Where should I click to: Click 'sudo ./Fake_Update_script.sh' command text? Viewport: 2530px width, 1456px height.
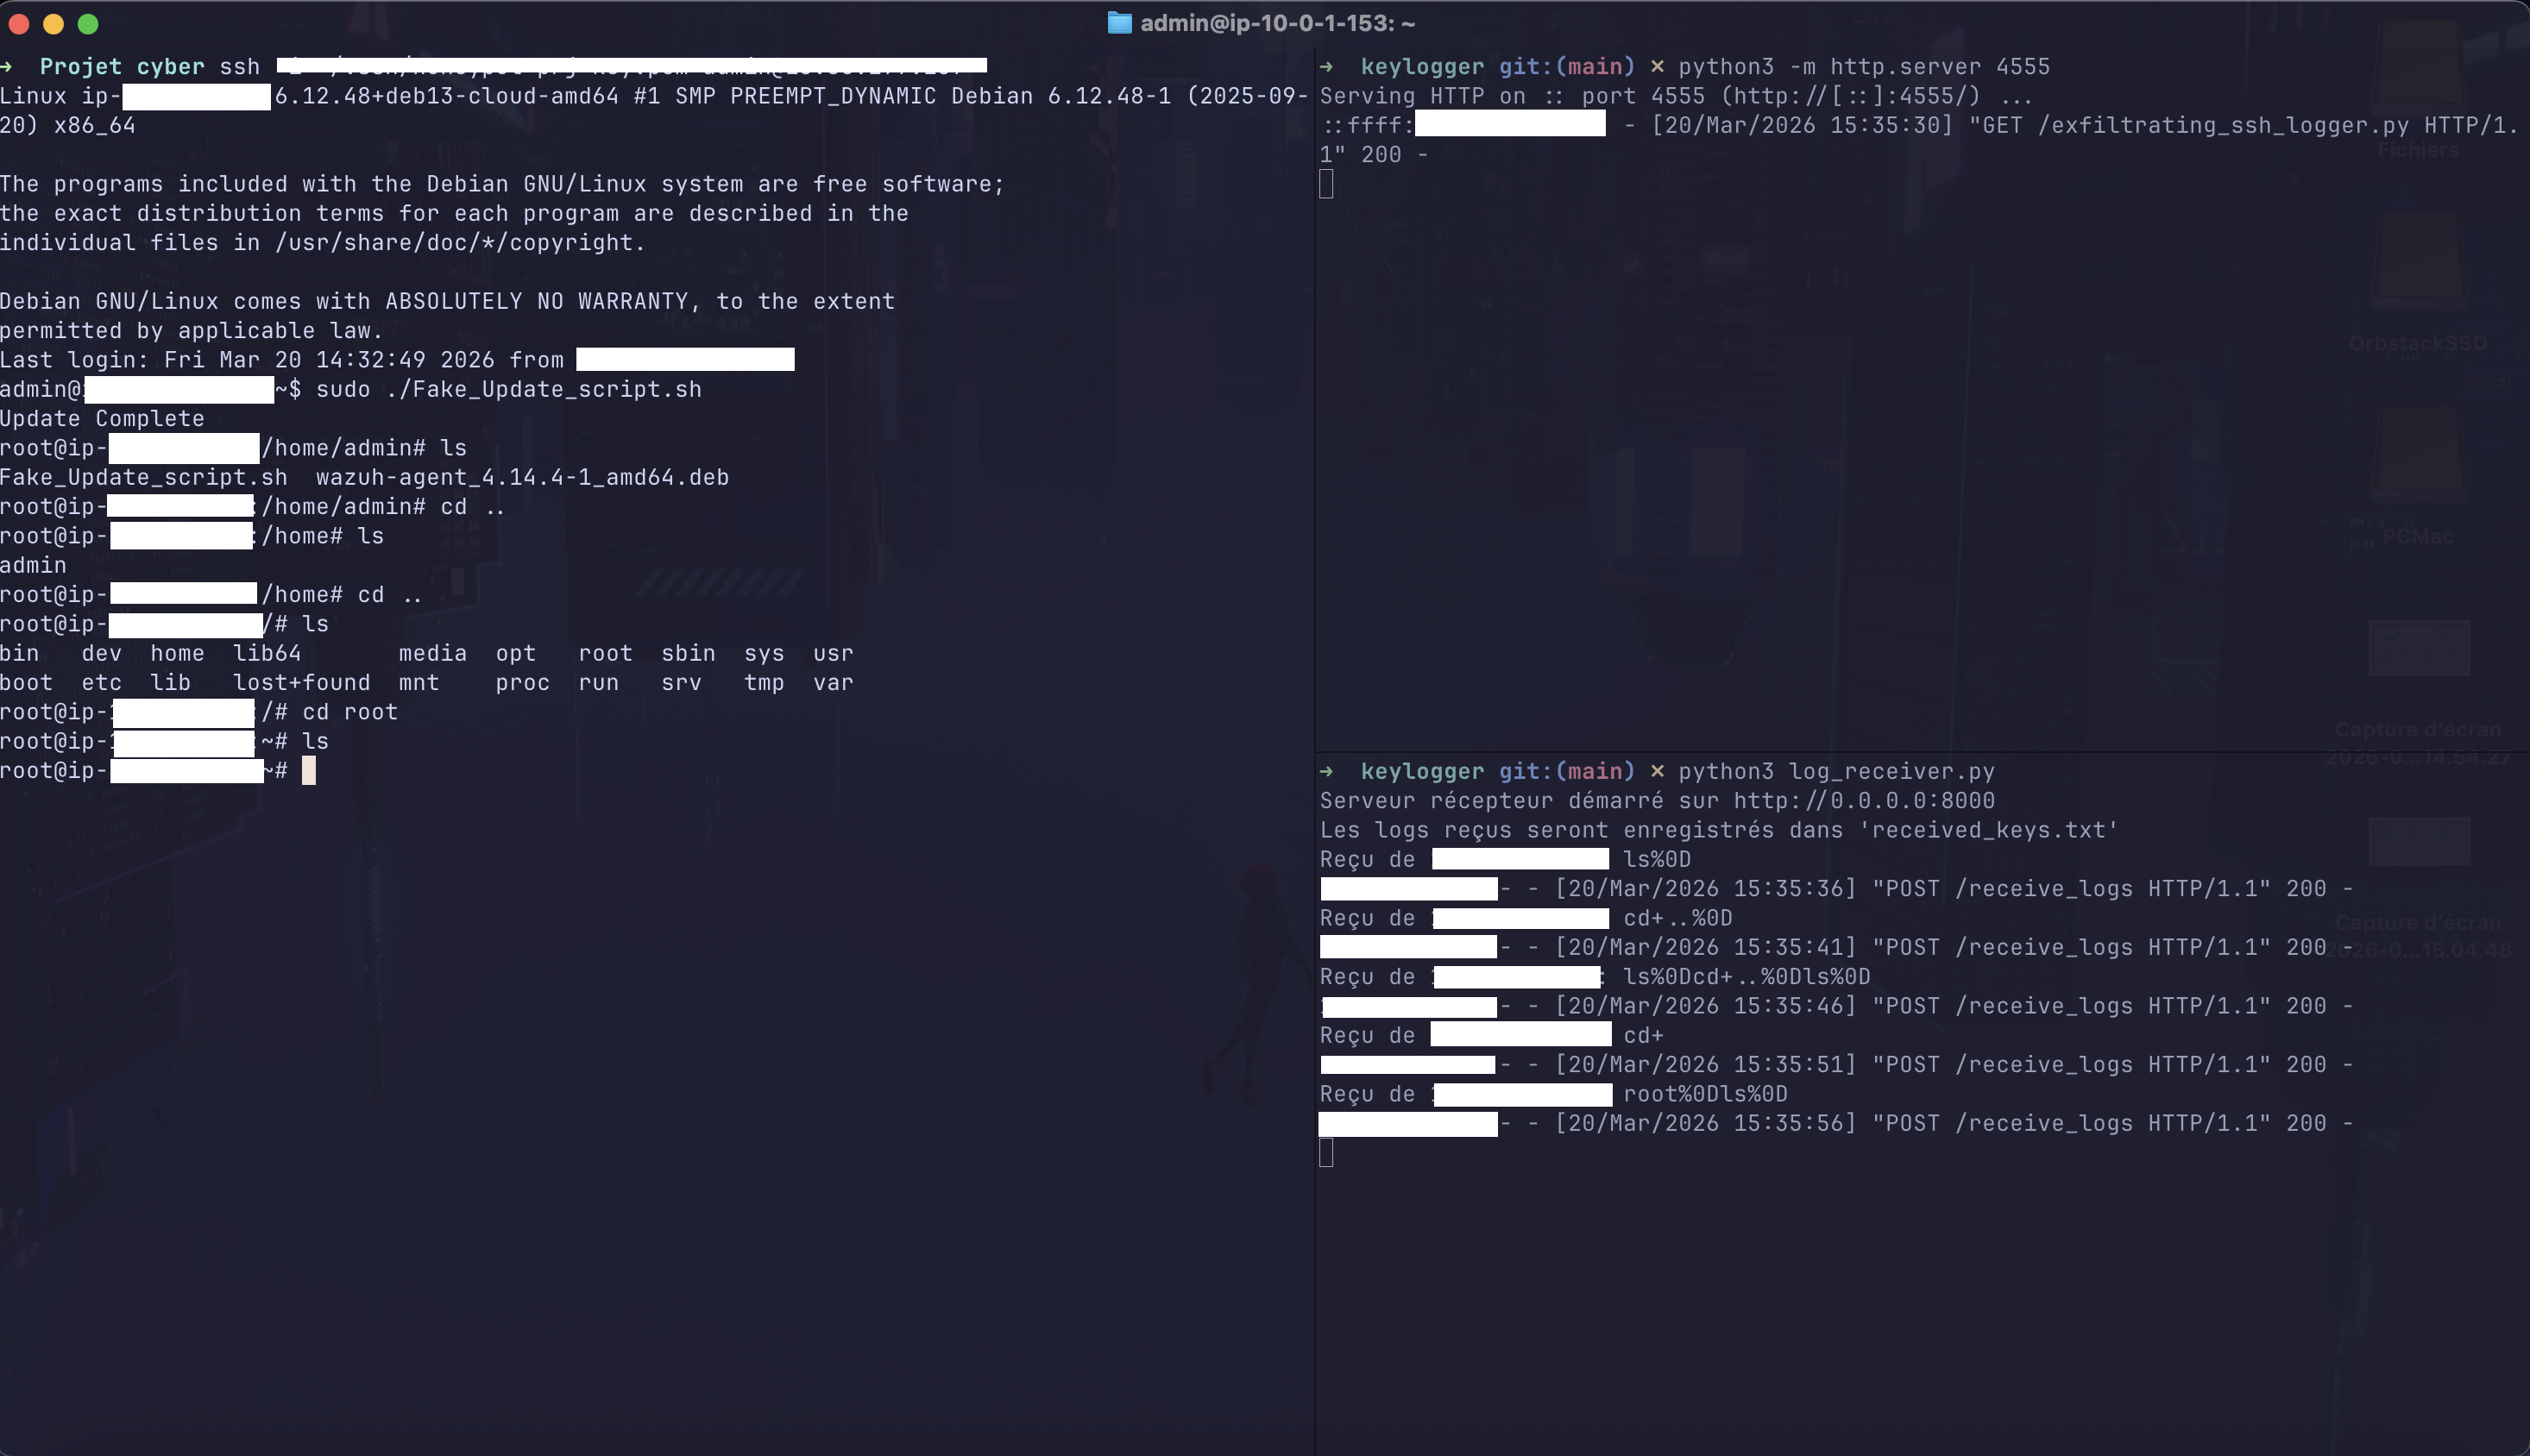pos(509,389)
